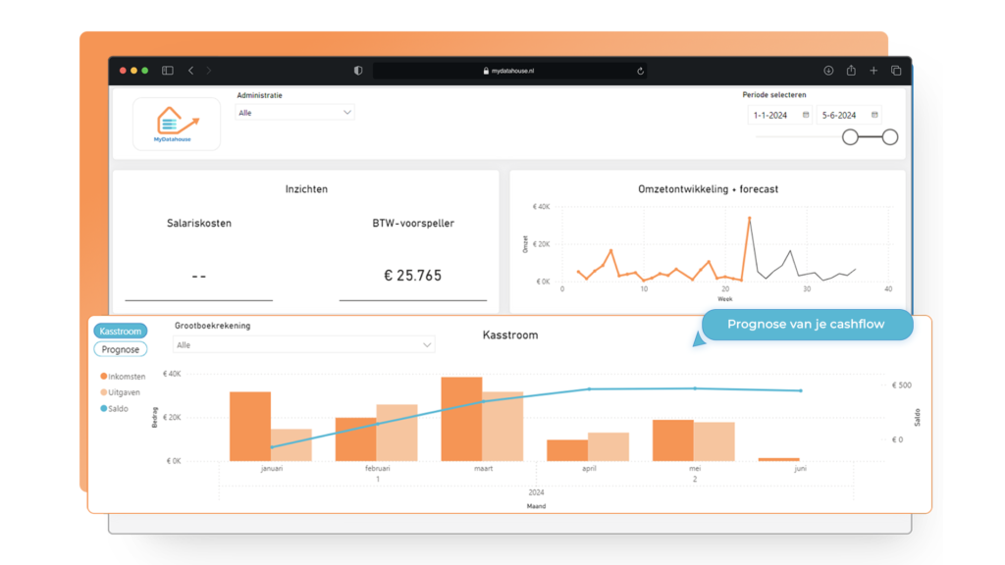This screenshot has height=565, width=1005.
Task: Open a new tab with plus icon
Action: [873, 71]
